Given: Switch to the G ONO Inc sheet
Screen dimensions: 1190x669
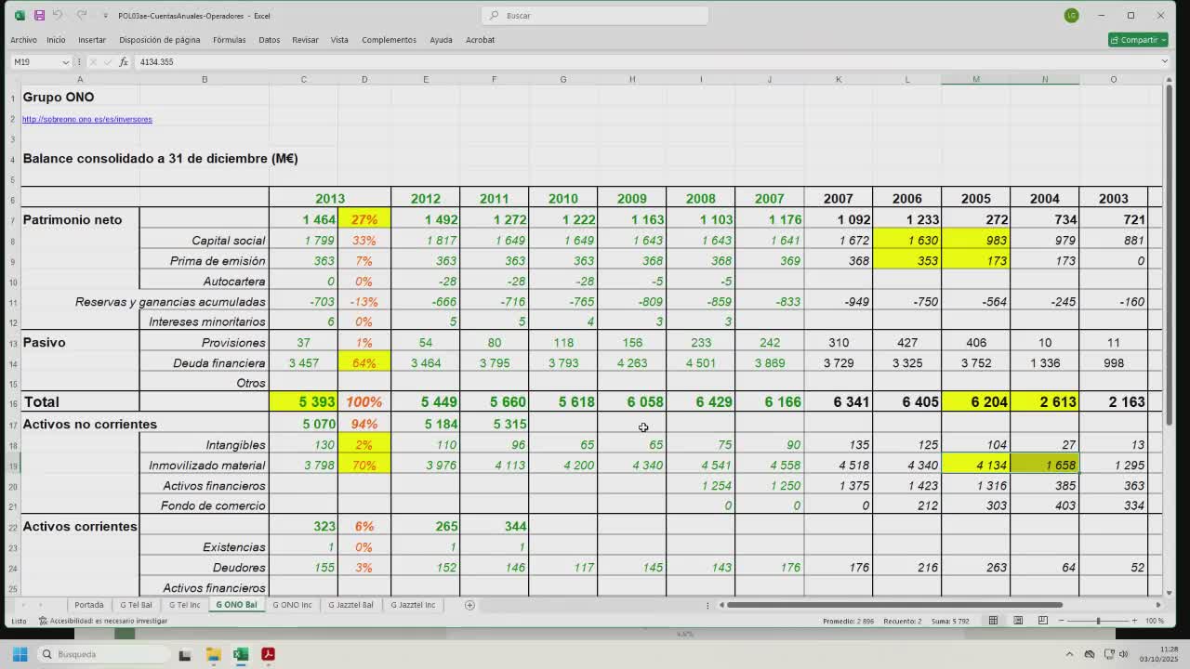Looking at the screenshot, I should click(x=292, y=605).
